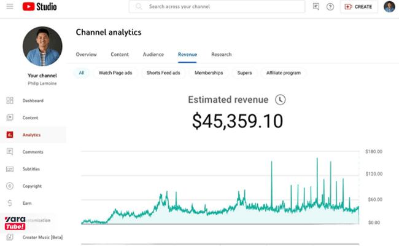This screenshot has width=399, height=246.
Task: Click the large channel profile picture
Action: pyautogui.click(x=42, y=46)
